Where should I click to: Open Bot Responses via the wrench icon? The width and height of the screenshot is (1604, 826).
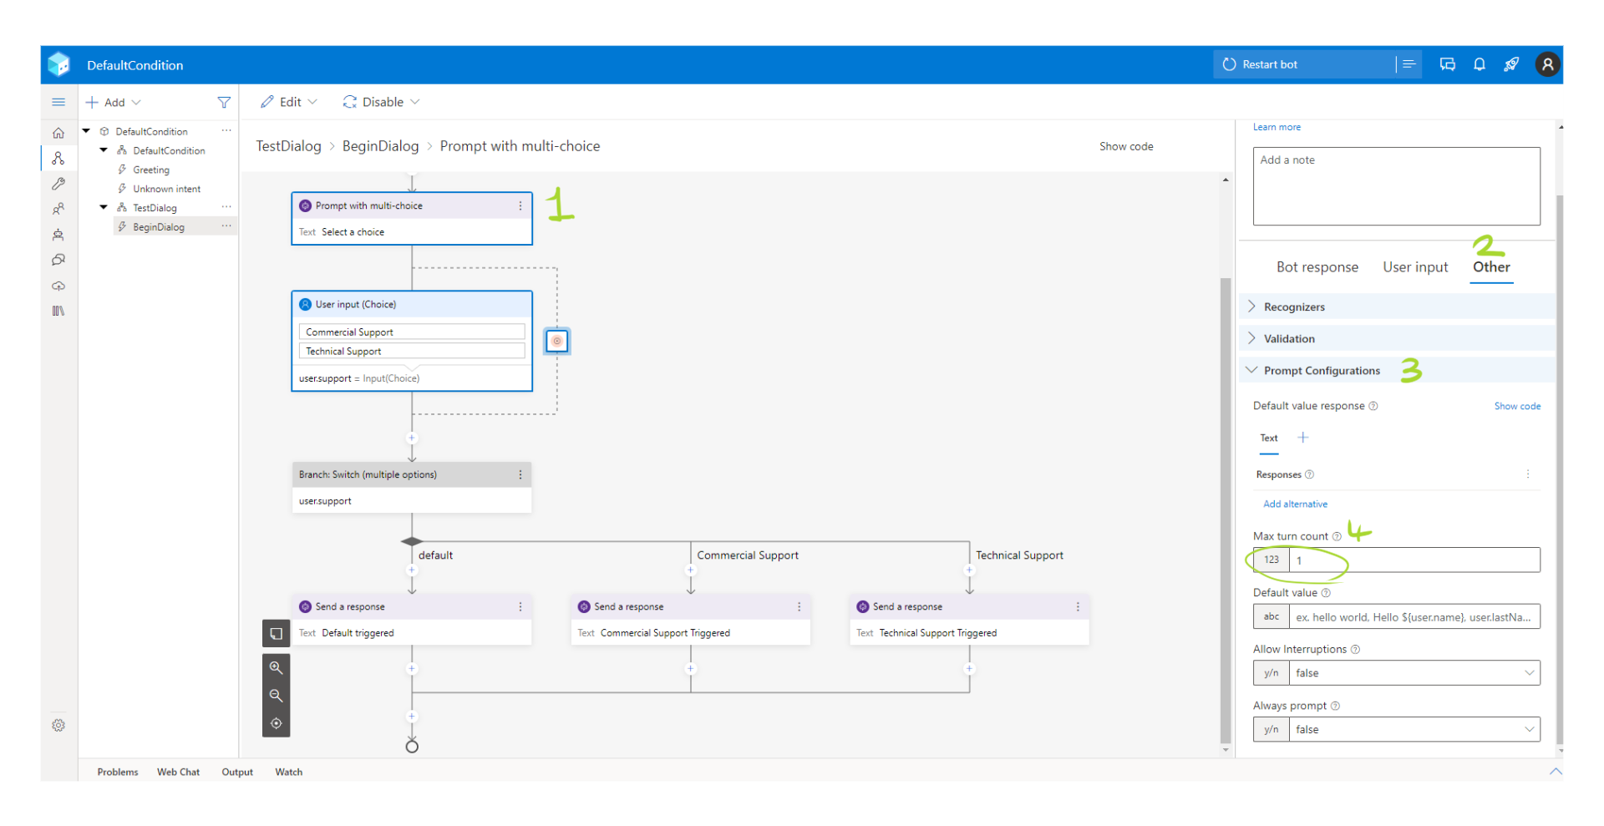click(x=58, y=184)
